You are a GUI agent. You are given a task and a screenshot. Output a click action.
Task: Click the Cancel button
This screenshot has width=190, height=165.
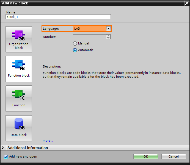(x=174, y=156)
